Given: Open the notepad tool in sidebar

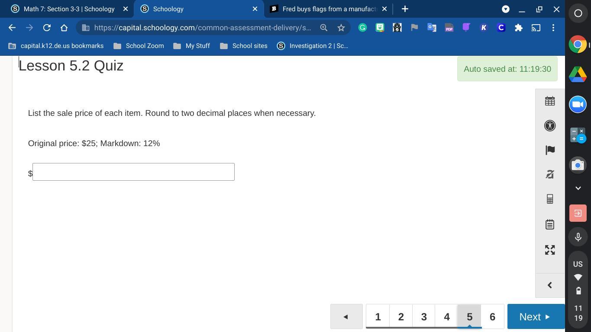Looking at the screenshot, I should (x=550, y=224).
